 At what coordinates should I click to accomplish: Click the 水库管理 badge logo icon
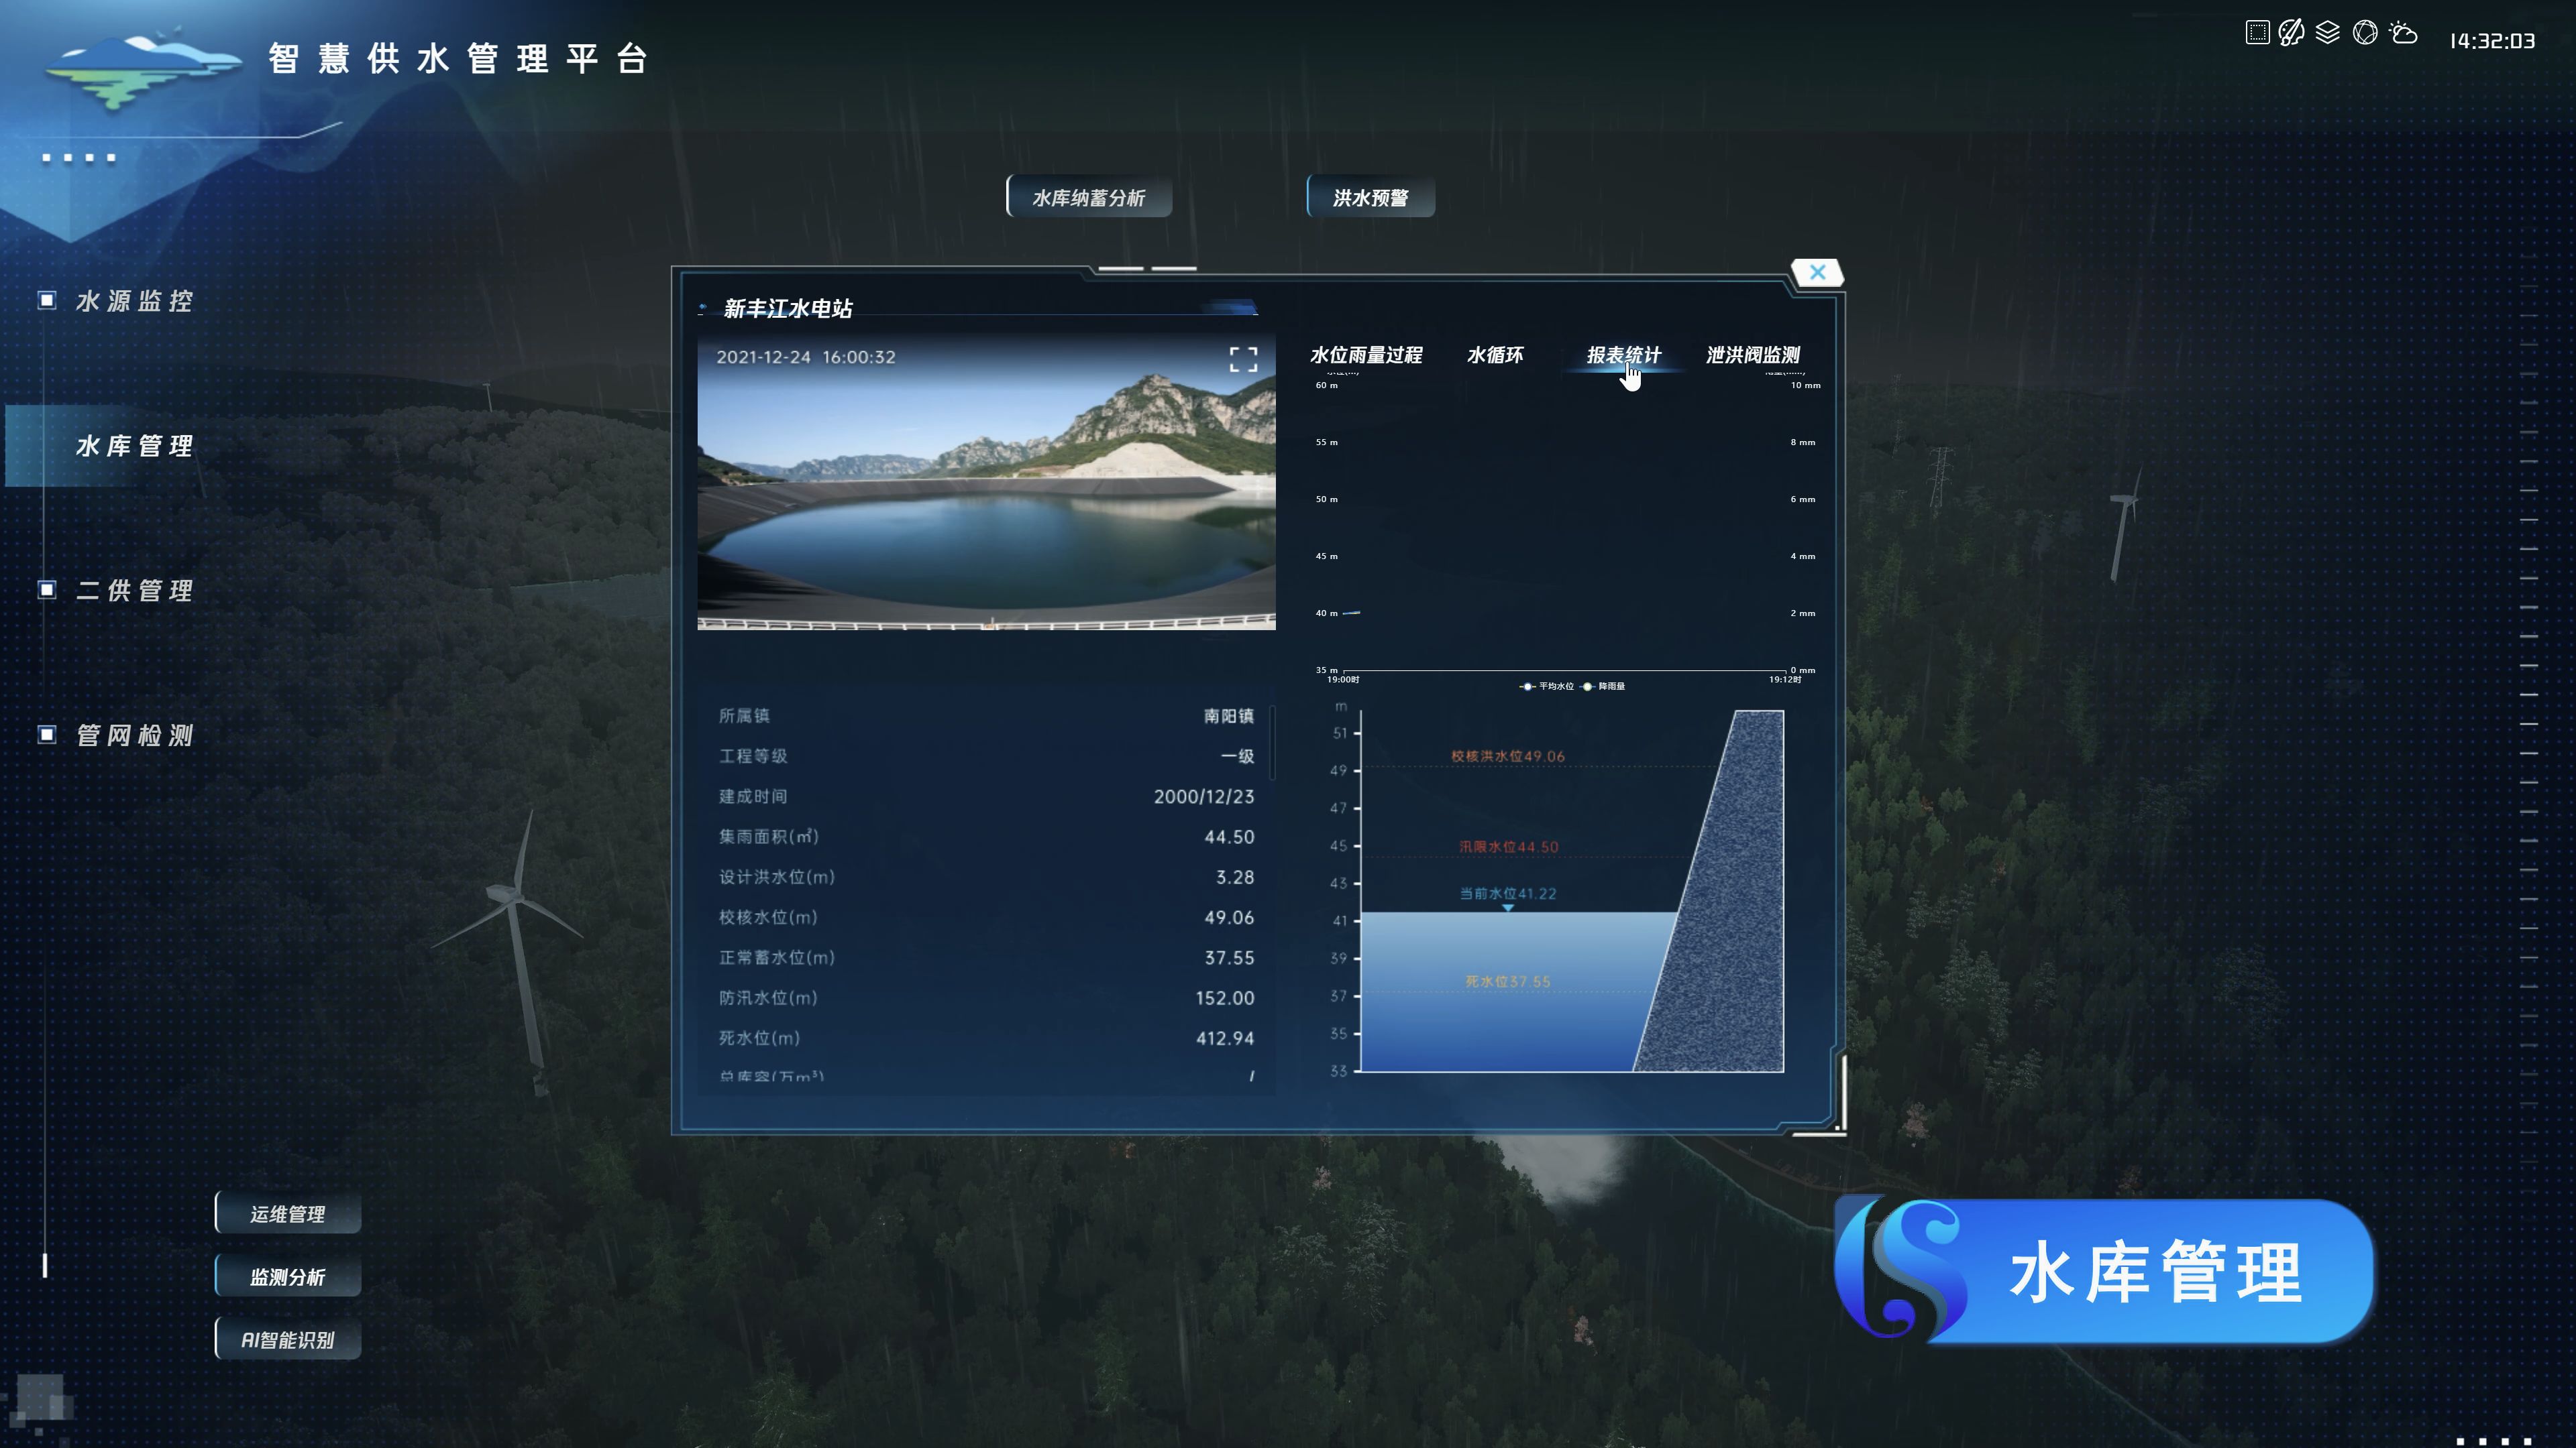coord(1900,1268)
